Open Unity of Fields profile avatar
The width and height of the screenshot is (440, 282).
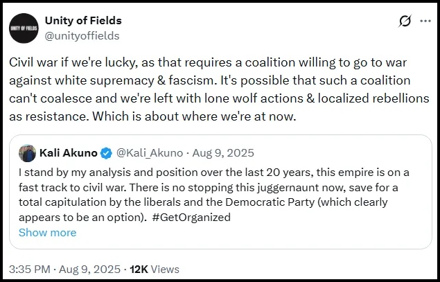pyautogui.click(x=24, y=28)
